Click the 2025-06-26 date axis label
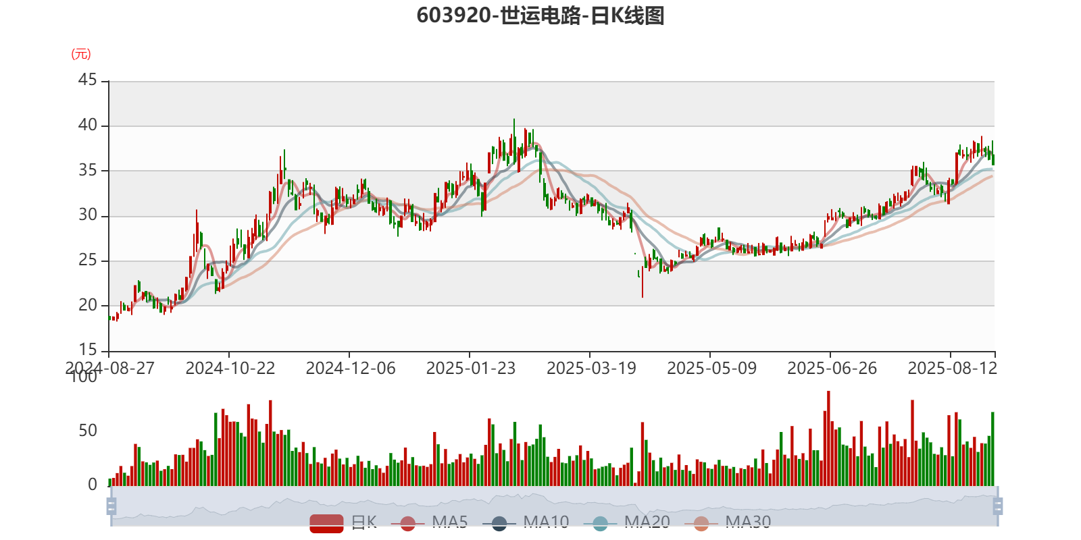This screenshot has height=540, width=1081. click(832, 369)
